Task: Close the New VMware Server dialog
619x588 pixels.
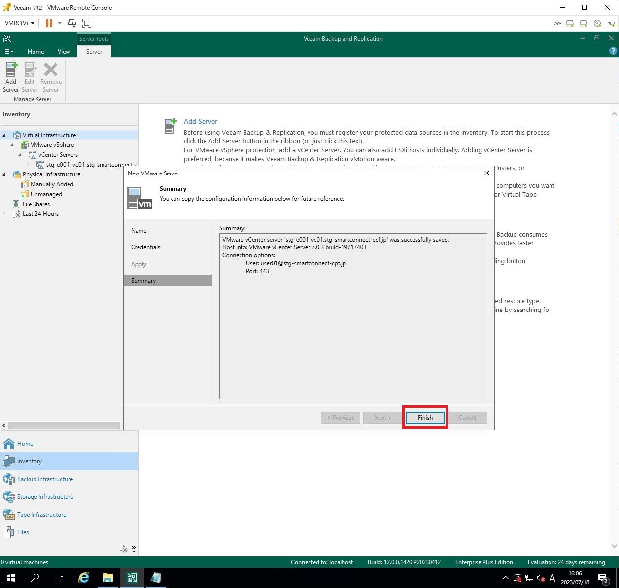Action: click(486, 173)
